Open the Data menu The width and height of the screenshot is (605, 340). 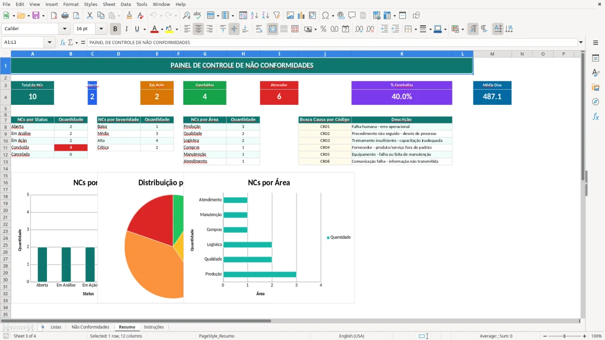tap(126, 4)
